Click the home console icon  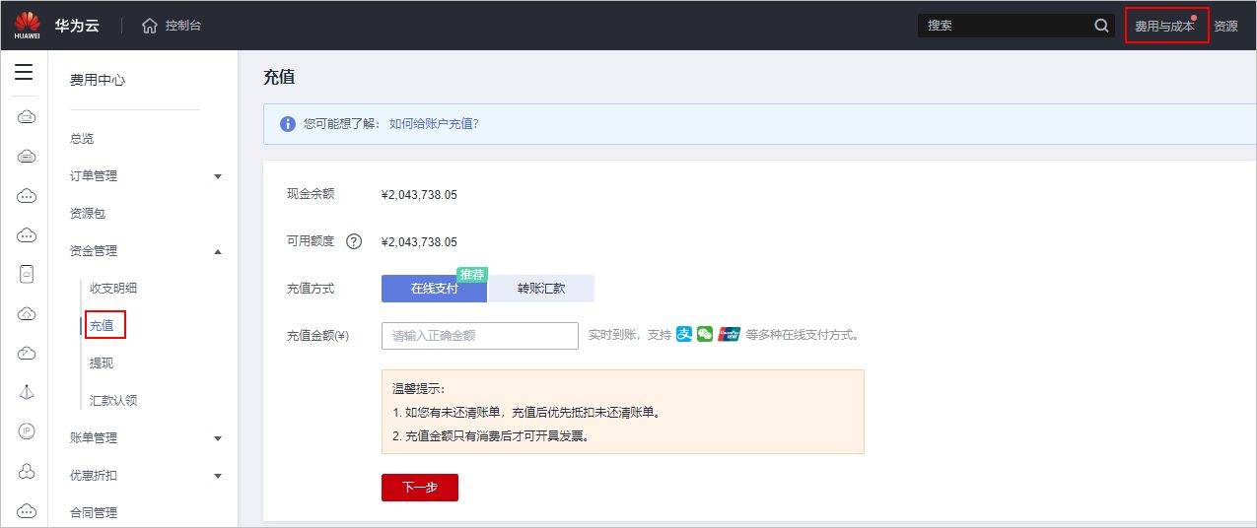coord(150,26)
